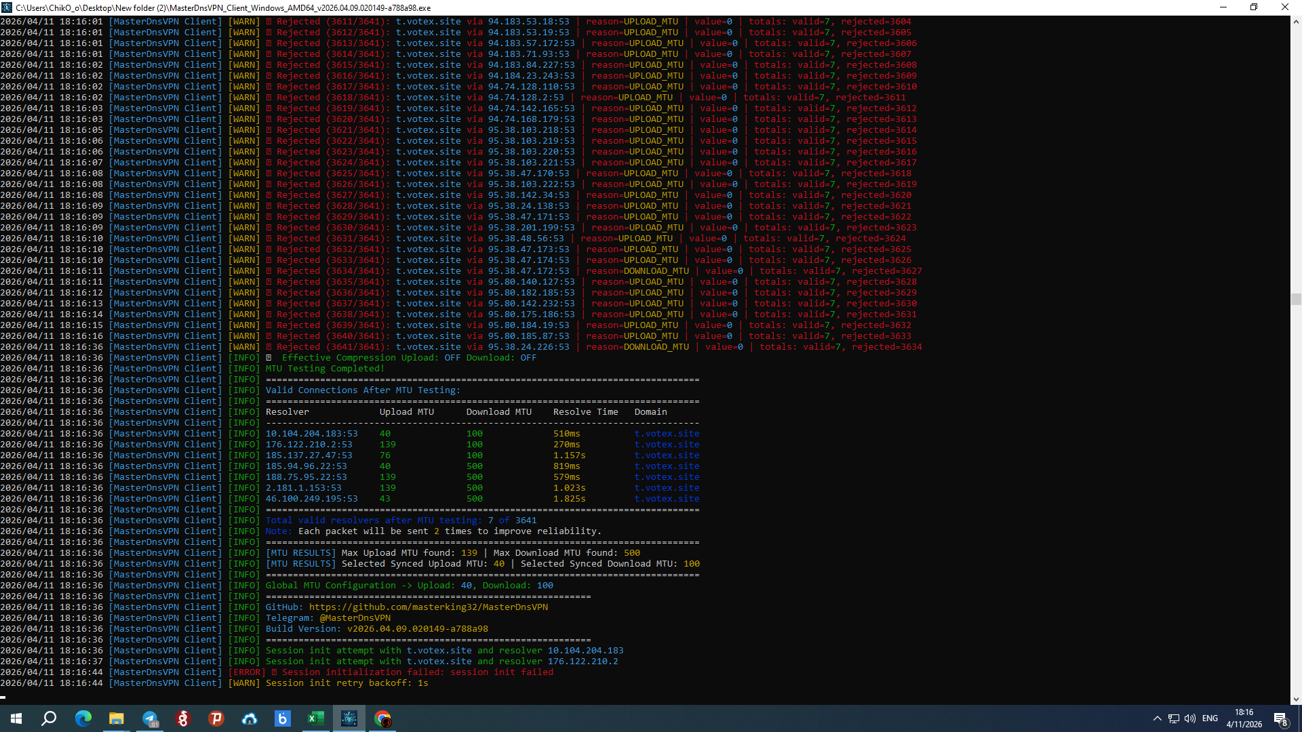Open the red dragon app in taskbar
The image size is (1302, 732).
[x=183, y=718]
